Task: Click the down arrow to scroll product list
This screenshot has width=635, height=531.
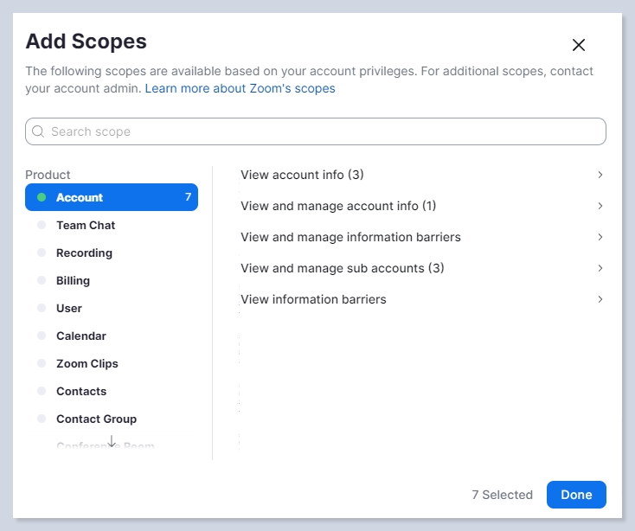Action: click(112, 442)
